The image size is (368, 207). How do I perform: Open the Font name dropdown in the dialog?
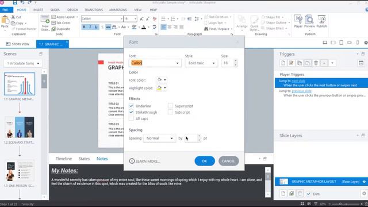click(x=178, y=63)
